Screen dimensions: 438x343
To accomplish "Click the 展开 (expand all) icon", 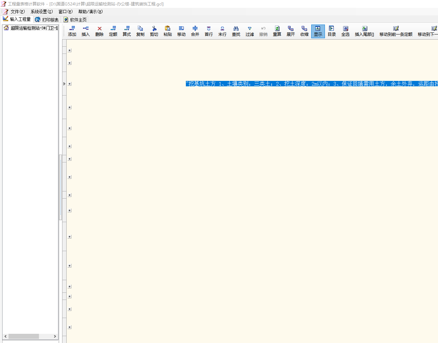I will tap(291, 31).
